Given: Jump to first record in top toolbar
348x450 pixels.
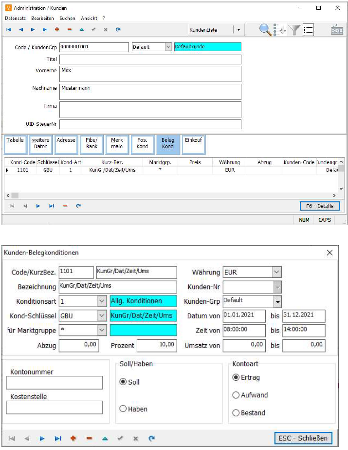Looking at the screenshot, I should point(9,29).
